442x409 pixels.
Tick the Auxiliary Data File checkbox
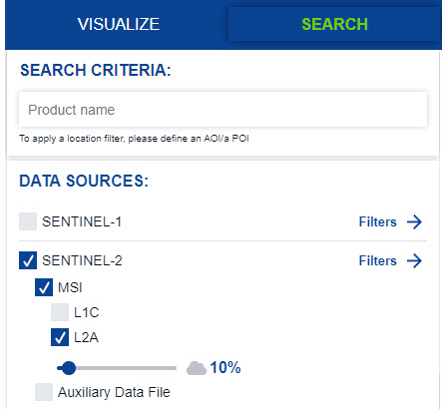coord(44,392)
